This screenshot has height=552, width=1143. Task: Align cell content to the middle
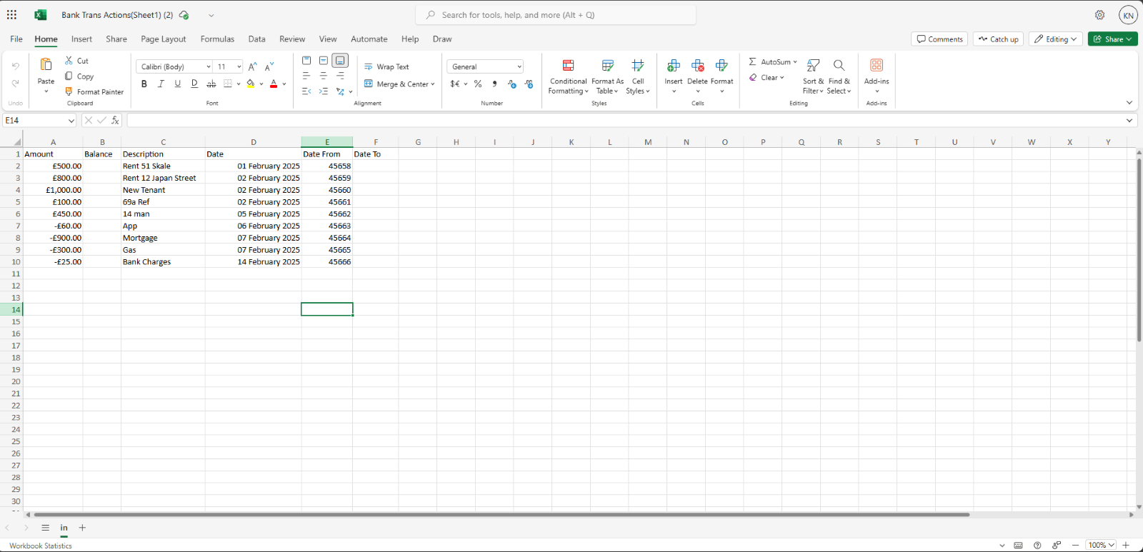(324, 61)
